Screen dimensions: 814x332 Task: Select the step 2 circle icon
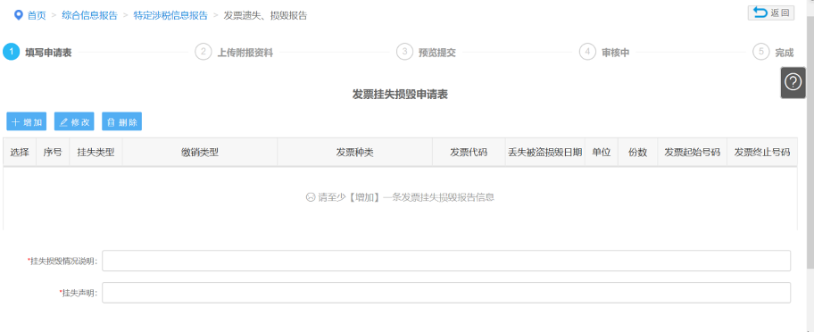pos(203,52)
